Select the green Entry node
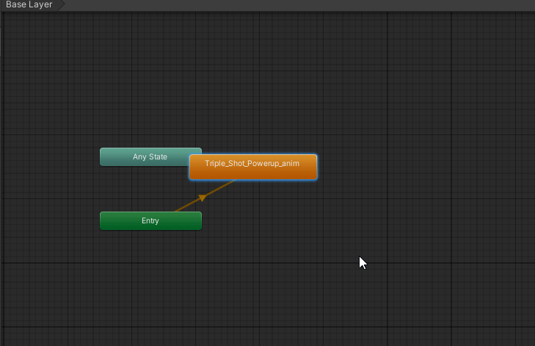The width and height of the screenshot is (535, 346). [x=150, y=220]
